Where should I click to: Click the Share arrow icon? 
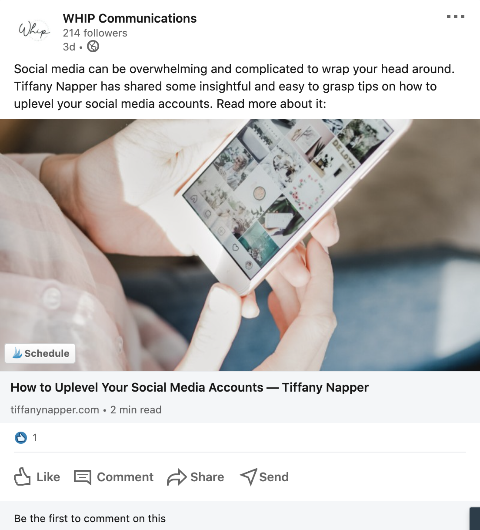coord(177,477)
